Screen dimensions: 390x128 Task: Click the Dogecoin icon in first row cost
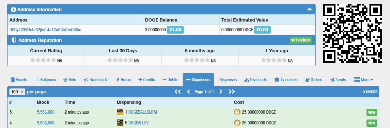pyautogui.click(x=237, y=112)
